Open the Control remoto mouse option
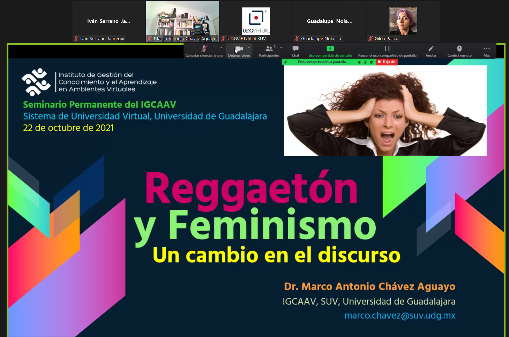The image size is (509, 337). coord(459,49)
